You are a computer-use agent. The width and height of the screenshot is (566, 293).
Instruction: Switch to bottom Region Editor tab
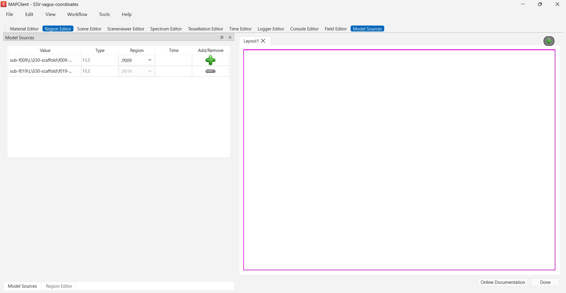59,286
